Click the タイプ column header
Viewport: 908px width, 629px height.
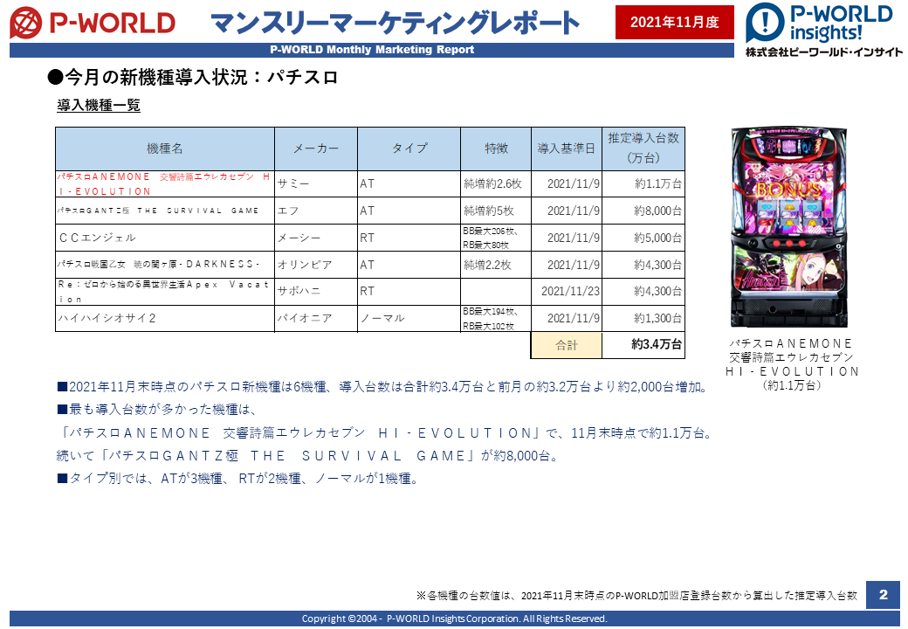[409, 149]
